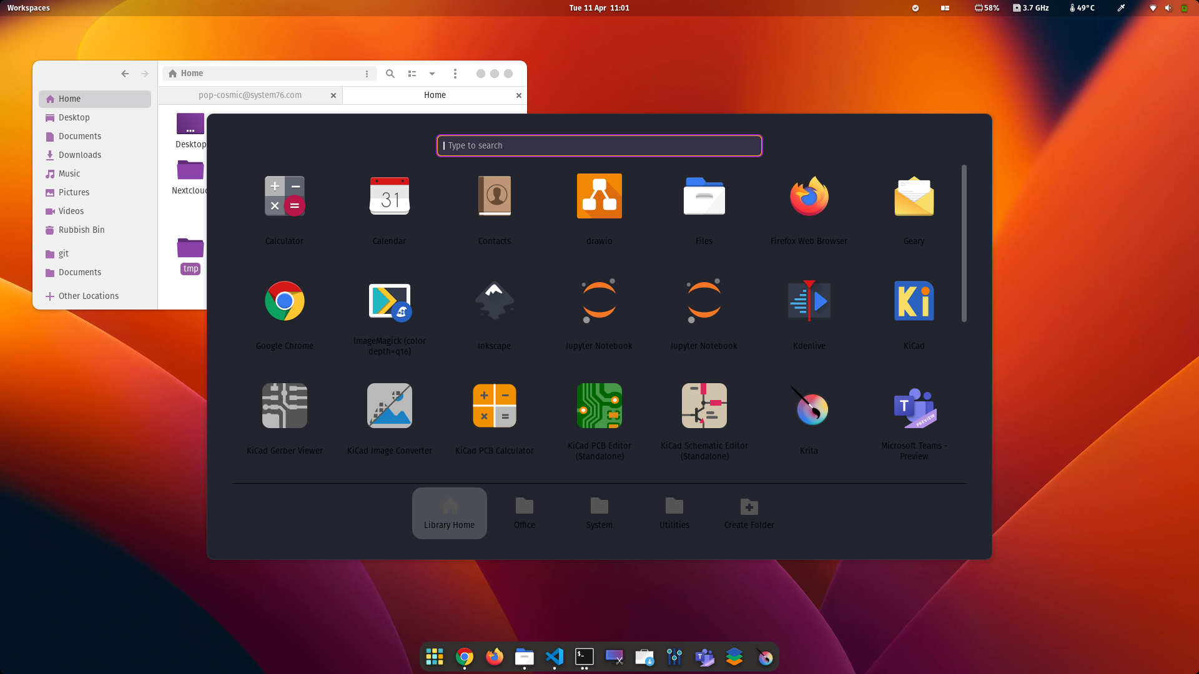
Task: Open the Terminal from the dock
Action: (584, 657)
